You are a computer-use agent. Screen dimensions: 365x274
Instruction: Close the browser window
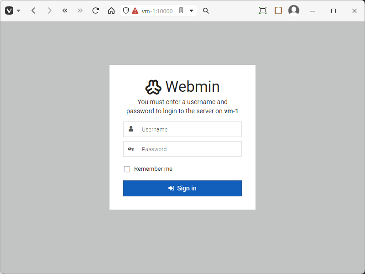tap(355, 11)
